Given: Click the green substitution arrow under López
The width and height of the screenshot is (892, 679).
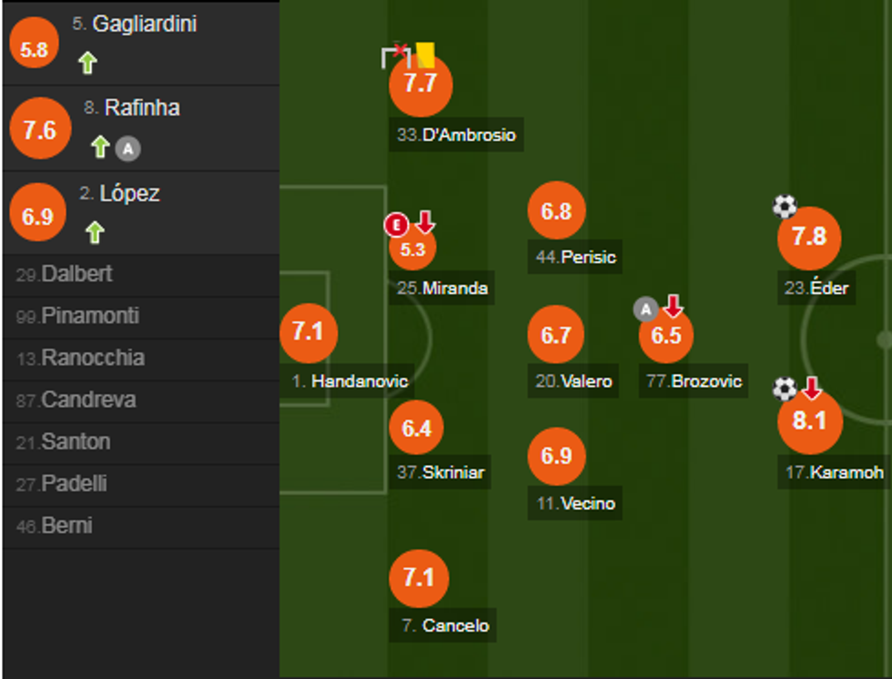Looking at the screenshot, I should (94, 233).
